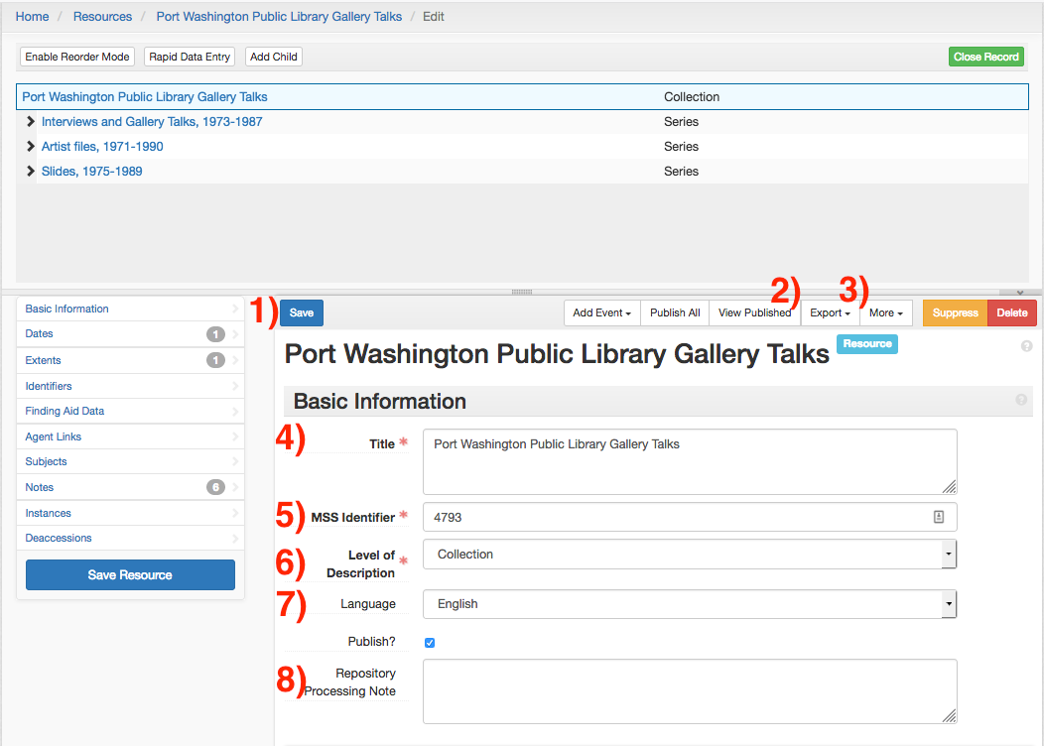Open the Add Event menu

[x=601, y=313]
